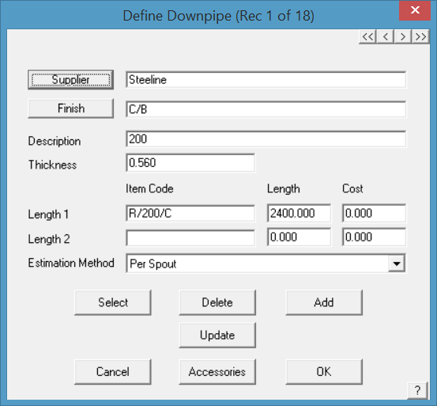The width and height of the screenshot is (437, 406).
Task: Click the Thickness field showing 0.560
Action: (190, 163)
